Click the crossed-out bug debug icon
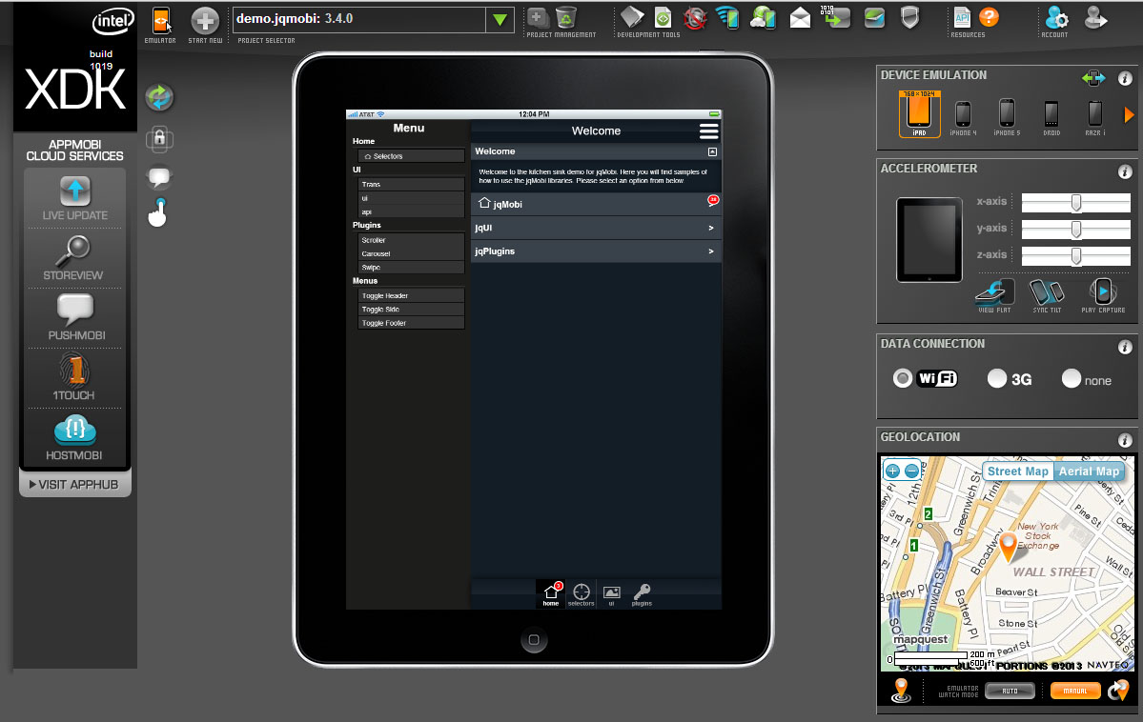Image resolution: width=1143 pixels, height=722 pixels. 695,18
